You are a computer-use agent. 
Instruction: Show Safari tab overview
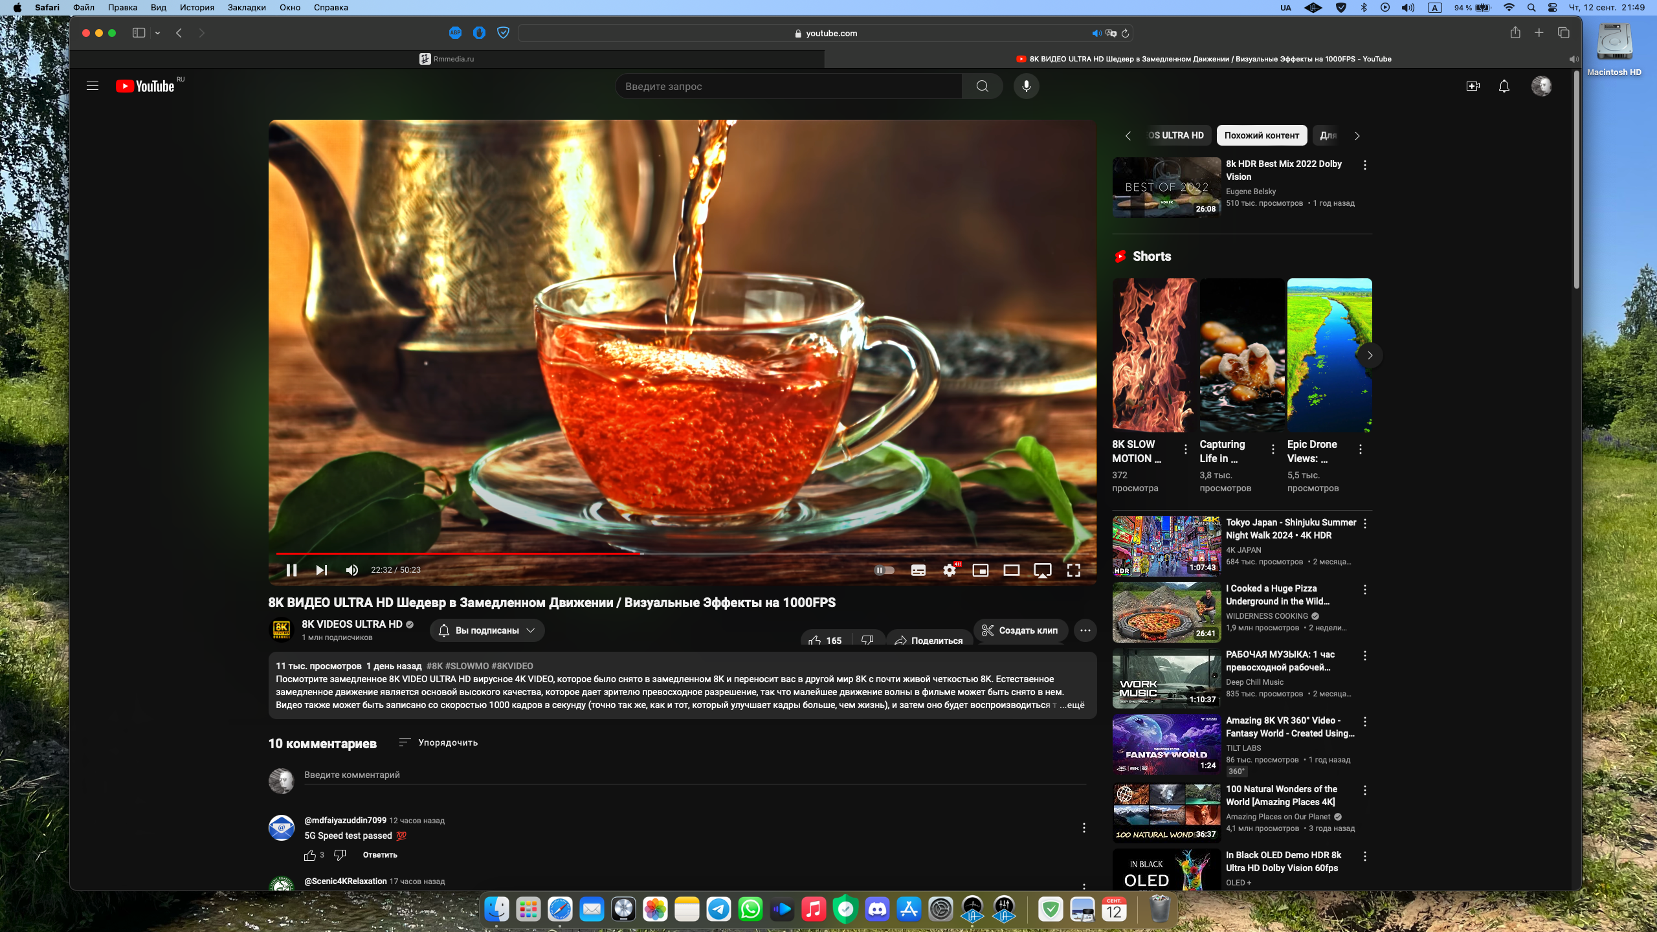[1564, 33]
